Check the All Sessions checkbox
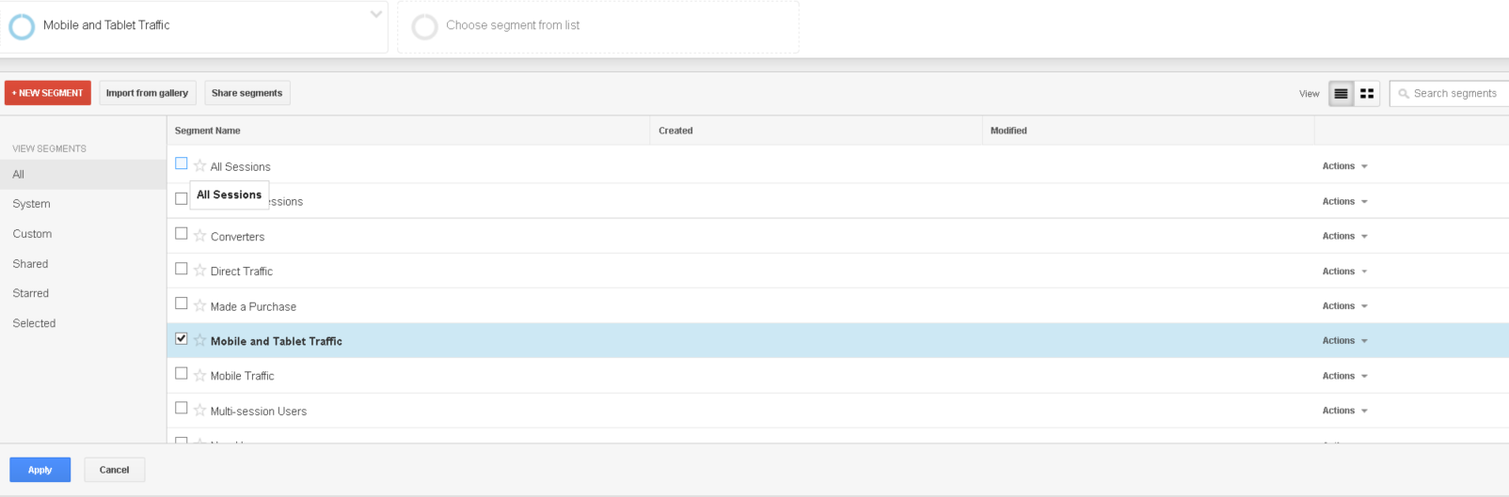Screen dimensions: 1509x497 (182, 163)
